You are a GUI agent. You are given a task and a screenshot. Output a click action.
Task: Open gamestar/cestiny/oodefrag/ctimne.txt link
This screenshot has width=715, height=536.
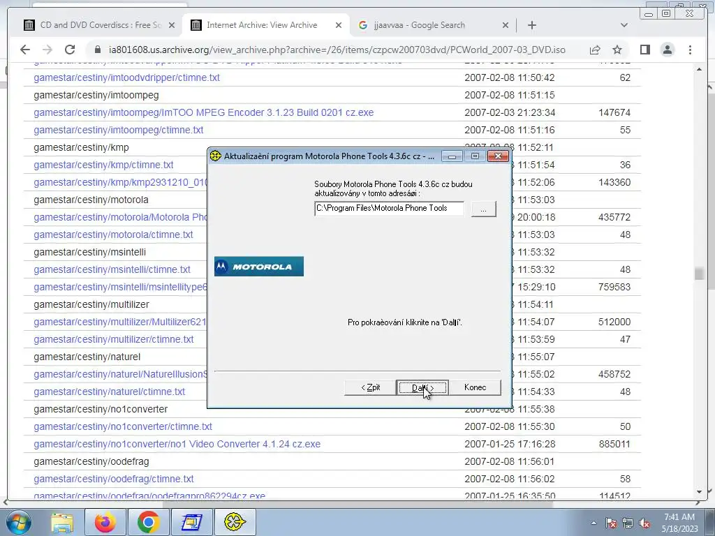pyautogui.click(x=114, y=479)
